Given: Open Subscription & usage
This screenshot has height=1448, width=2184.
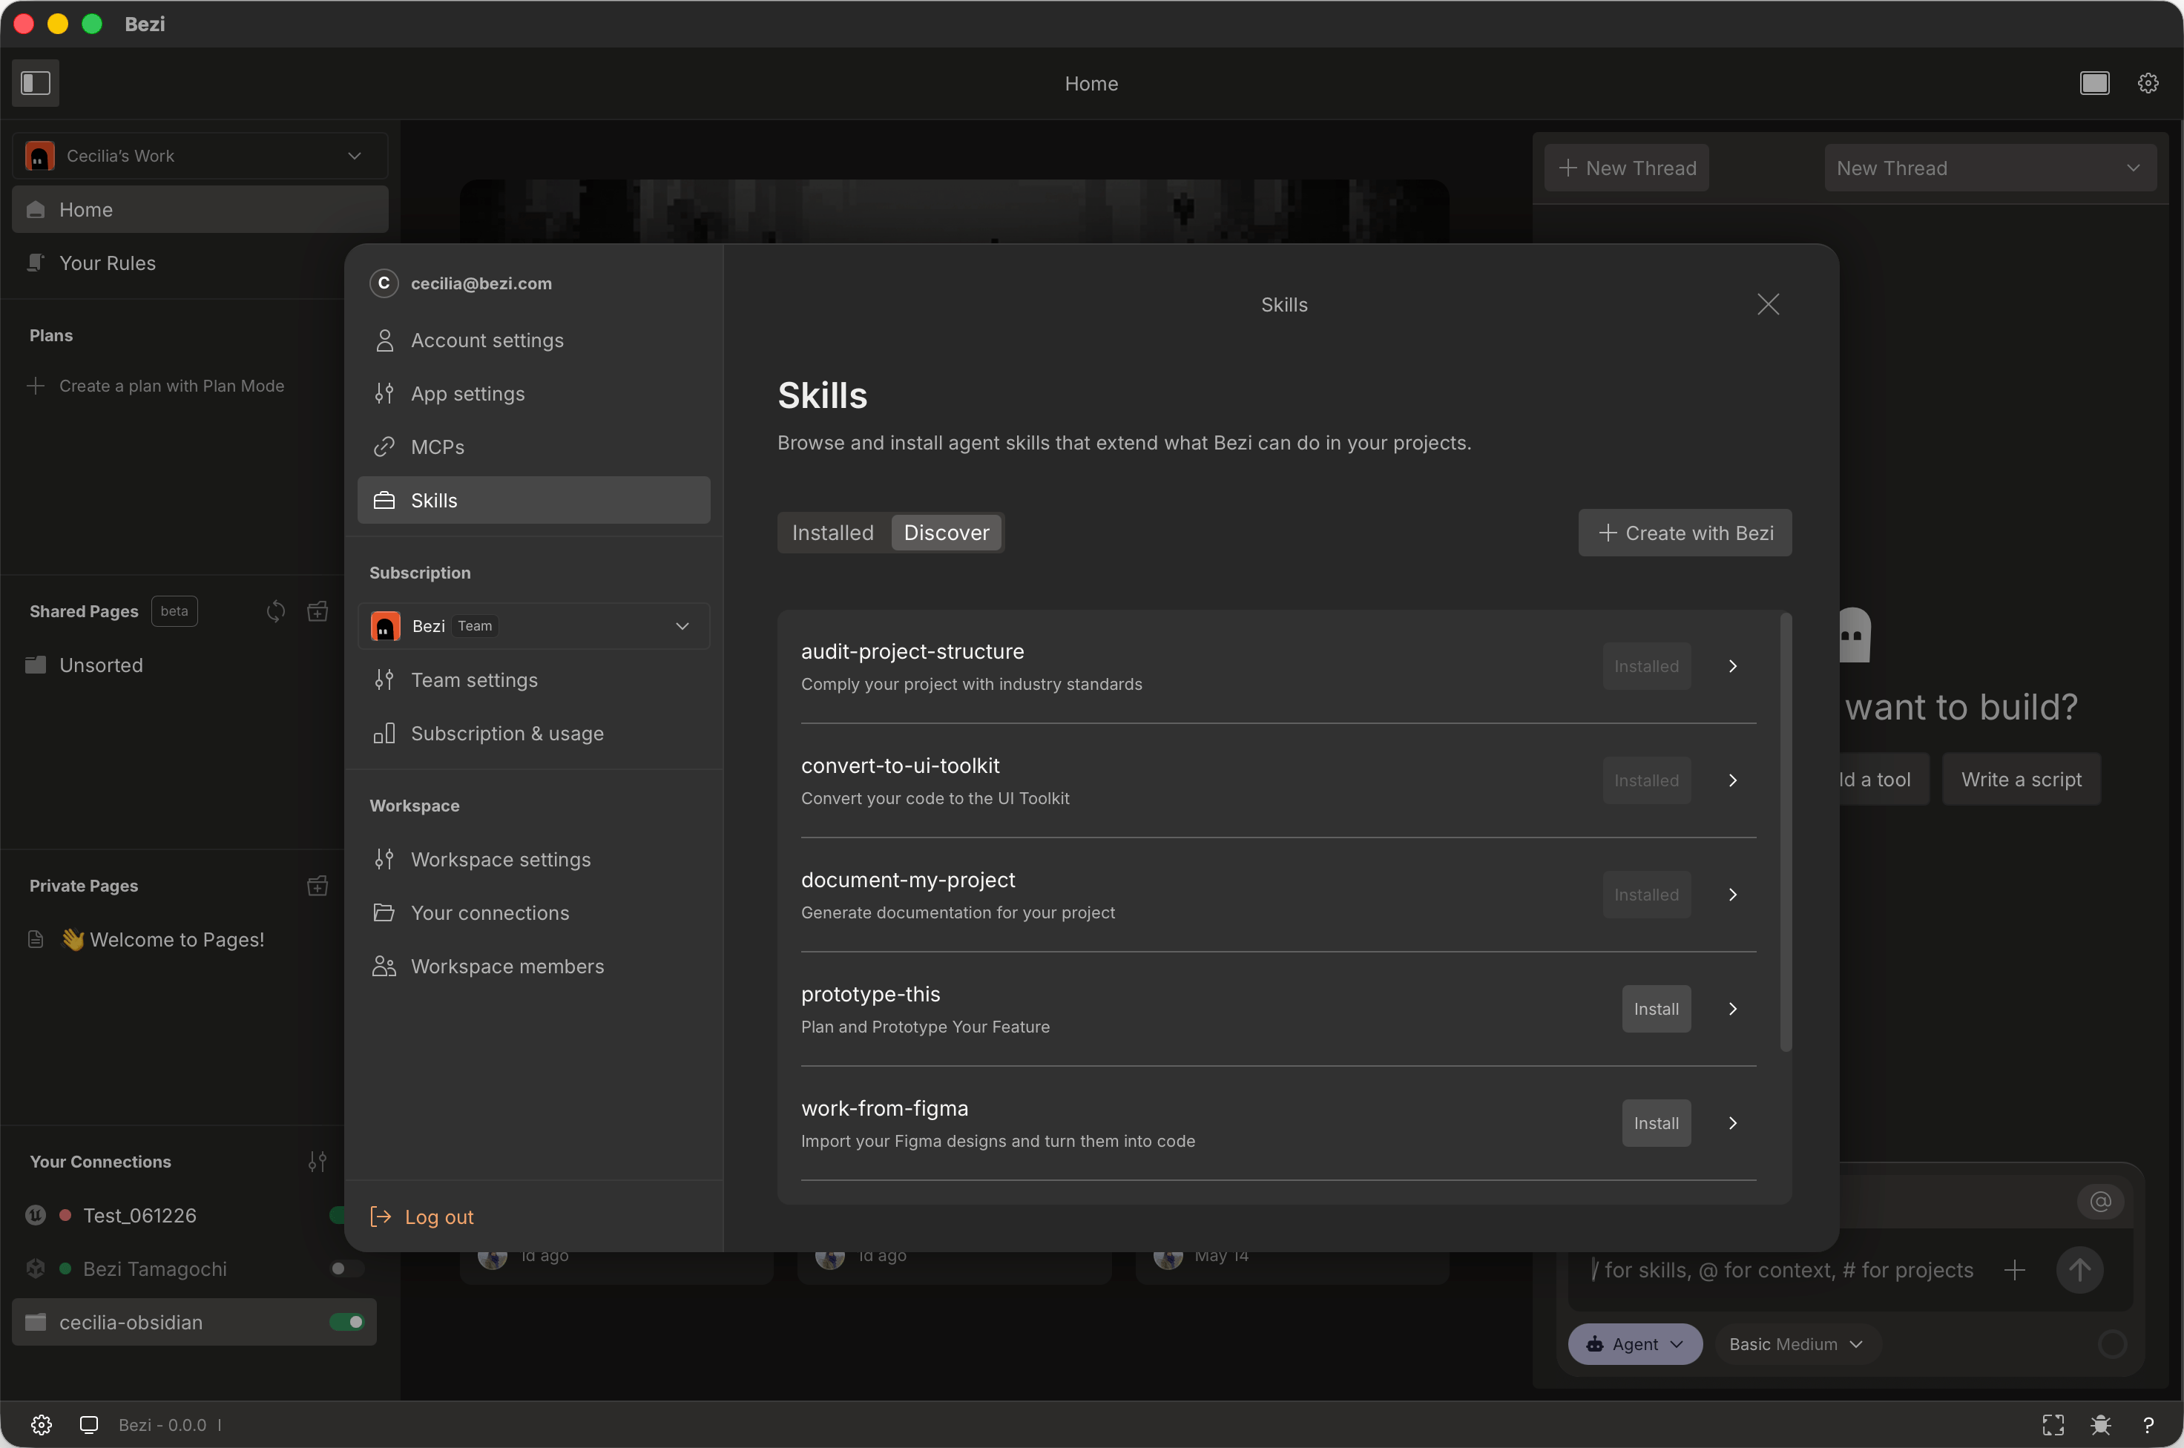Looking at the screenshot, I should pos(534,733).
